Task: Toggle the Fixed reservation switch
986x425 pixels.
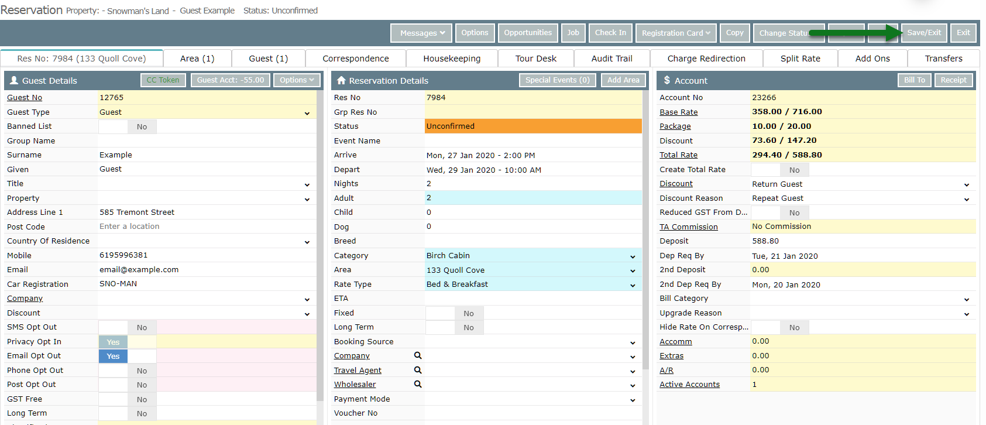Action: [x=455, y=313]
